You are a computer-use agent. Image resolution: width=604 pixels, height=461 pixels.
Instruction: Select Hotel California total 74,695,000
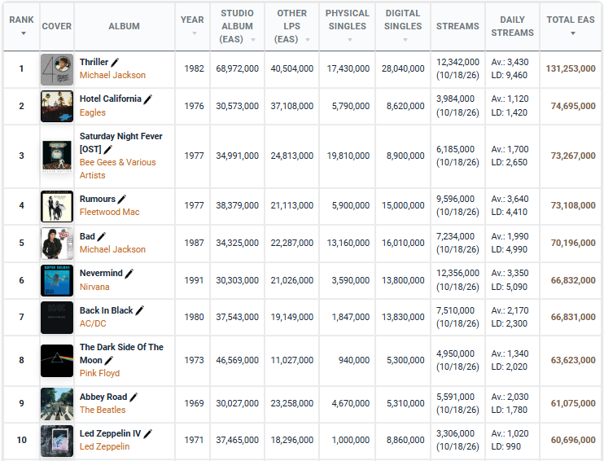pos(573,106)
